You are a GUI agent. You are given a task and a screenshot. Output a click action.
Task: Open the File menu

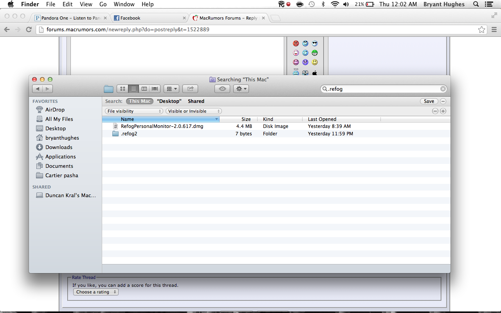tap(50, 4)
